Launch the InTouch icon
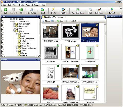Screen dimensions: 123x107 pos(112,10)
